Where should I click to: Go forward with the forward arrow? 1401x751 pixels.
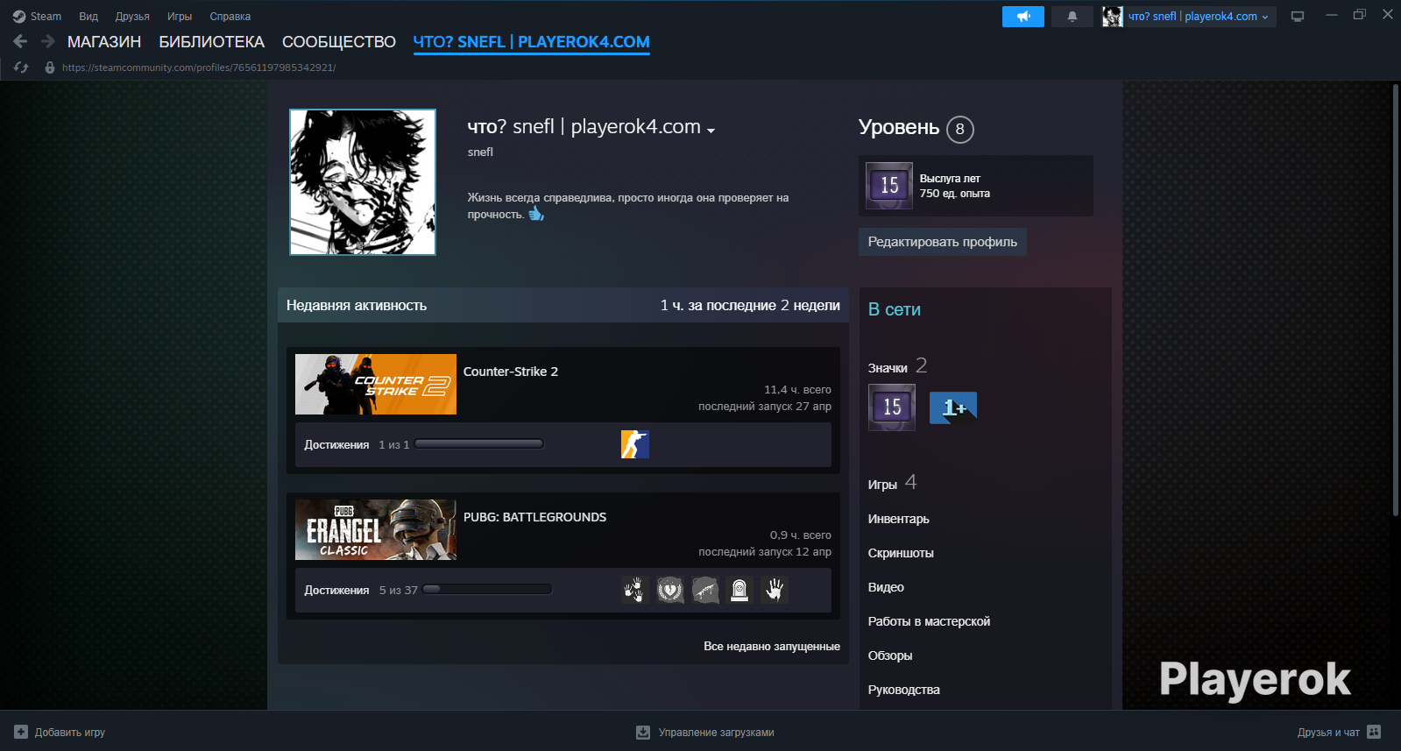[48, 41]
